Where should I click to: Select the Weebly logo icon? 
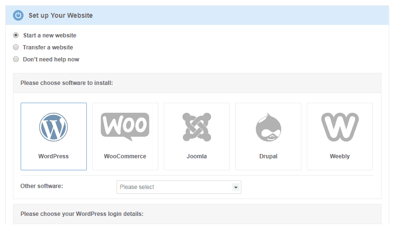[x=340, y=127]
